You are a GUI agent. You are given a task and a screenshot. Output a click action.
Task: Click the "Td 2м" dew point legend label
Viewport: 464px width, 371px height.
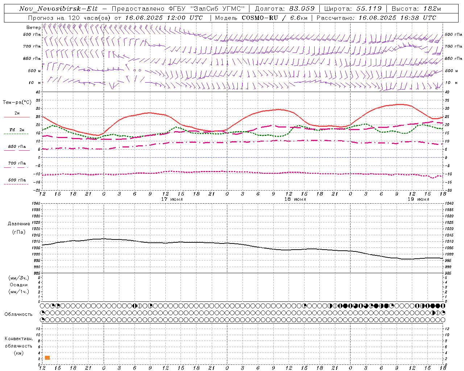pos(17,130)
